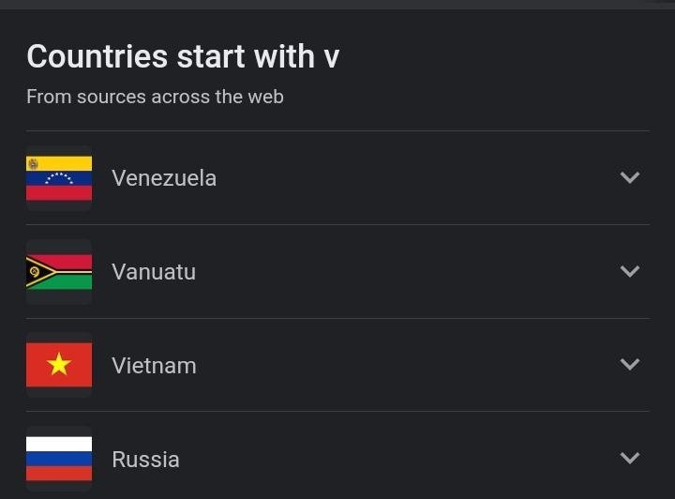Expand the Vanuatu entry chevron
Image resolution: width=675 pixels, height=499 pixels.
tap(630, 271)
